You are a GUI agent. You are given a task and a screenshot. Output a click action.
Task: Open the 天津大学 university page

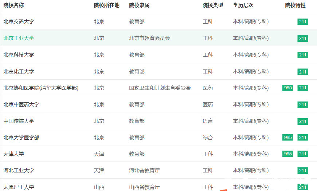coord(14,154)
